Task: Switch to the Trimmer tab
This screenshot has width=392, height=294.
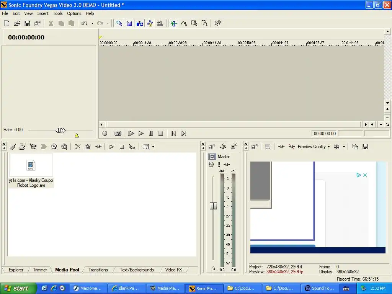Action: tap(40, 270)
